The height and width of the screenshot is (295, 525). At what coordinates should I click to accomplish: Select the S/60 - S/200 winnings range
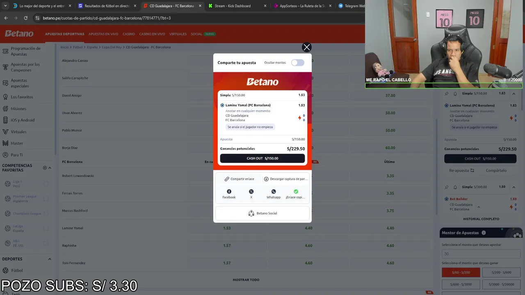461,272
